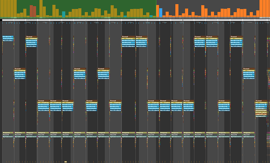Viewport: 270px width, 163px height.
Task: Click the widest TransferConte zone block
Action: point(128,44)
